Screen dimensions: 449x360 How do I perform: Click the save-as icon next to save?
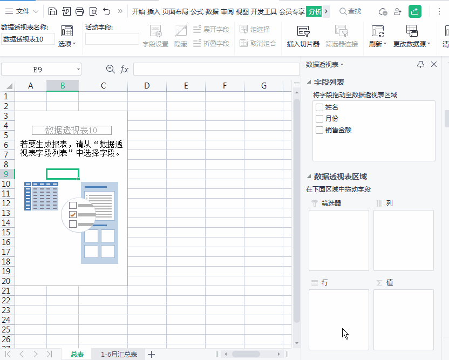point(66,11)
